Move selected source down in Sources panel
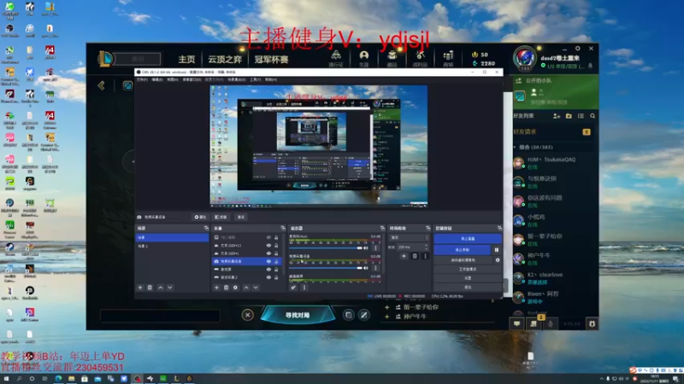The image size is (684, 384). (256, 288)
